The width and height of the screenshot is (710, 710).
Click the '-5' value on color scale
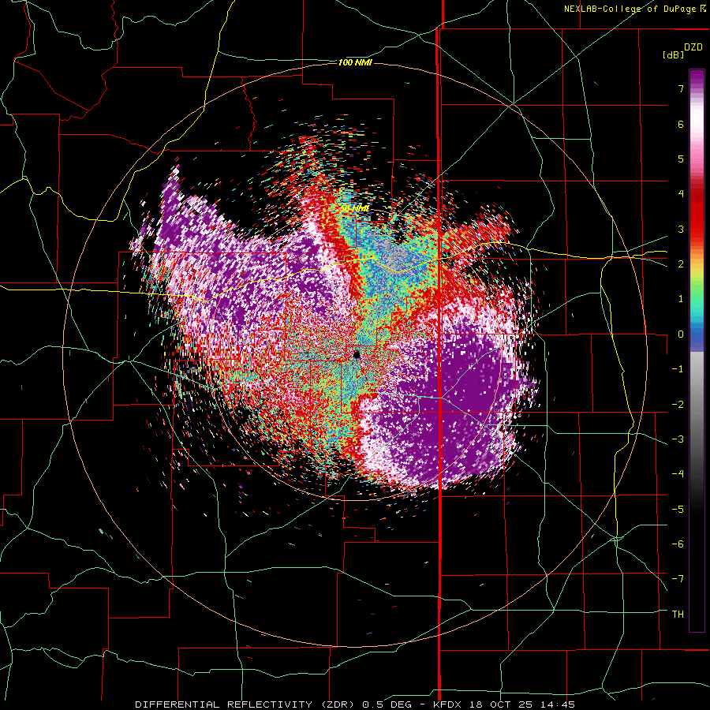coord(678,510)
